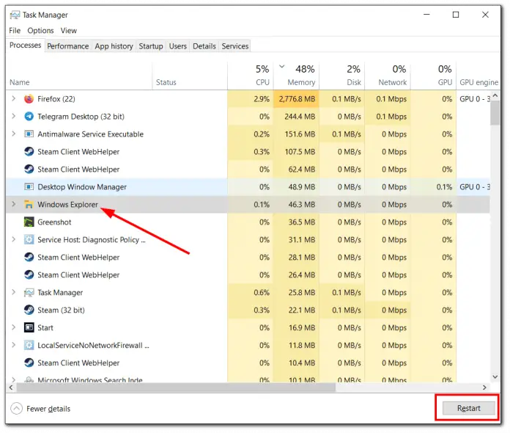This screenshot has height=433, width=510.
Task: Click the Task Manager title bar icon
Action: click(x=15, y=15)
